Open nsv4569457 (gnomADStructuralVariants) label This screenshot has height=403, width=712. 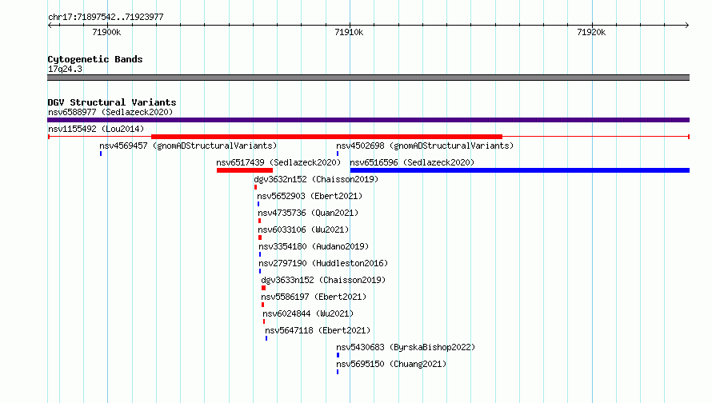(188, 146)
